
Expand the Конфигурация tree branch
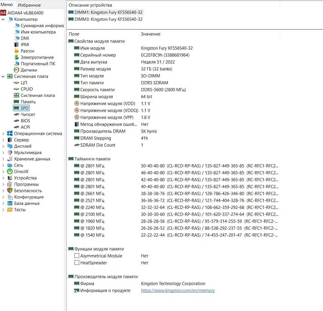[3, 197]
